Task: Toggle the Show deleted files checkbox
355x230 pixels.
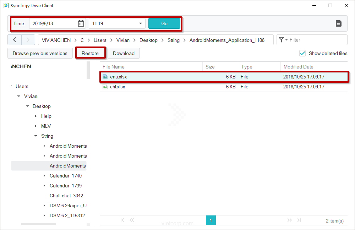Action: tap(302, 53)
